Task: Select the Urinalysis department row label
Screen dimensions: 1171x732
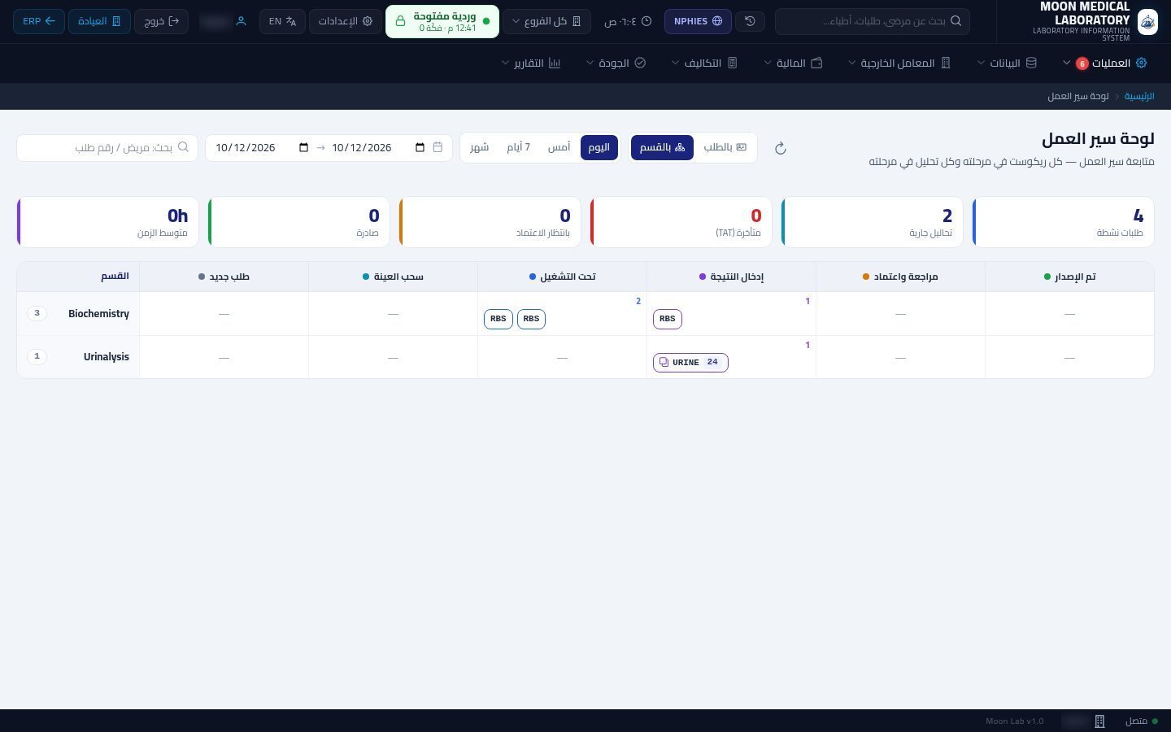Action: point(106,357)
